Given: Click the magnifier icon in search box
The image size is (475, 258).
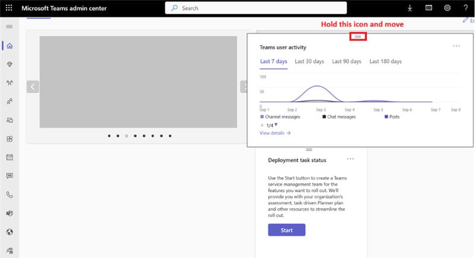Looking at the screenshot, I should point(175,8).
